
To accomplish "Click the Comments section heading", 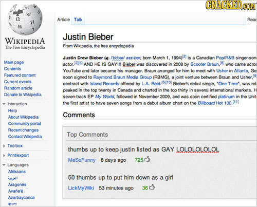I will [x=79, y=115].
